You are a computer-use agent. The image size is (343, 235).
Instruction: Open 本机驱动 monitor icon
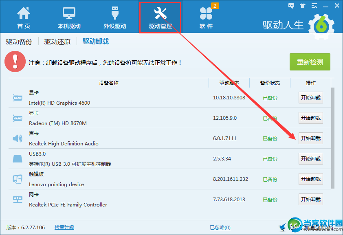(69, 13)
